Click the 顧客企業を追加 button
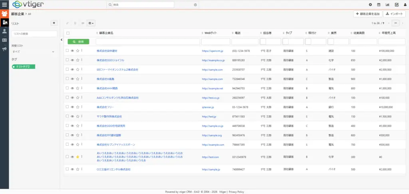 [367, 14]
